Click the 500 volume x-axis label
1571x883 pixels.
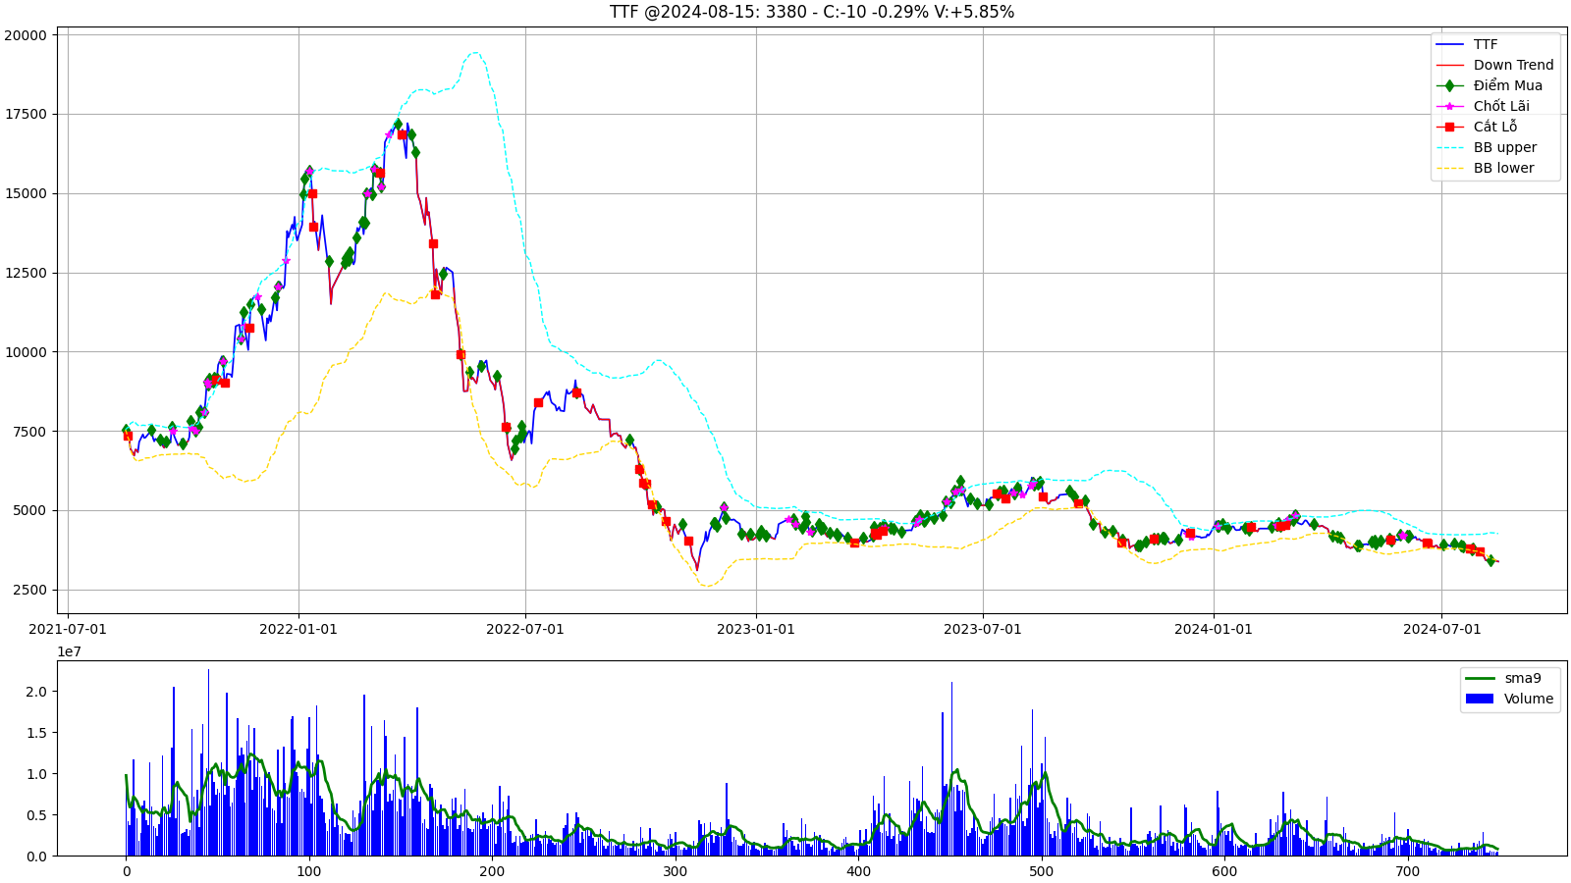click(x=1041, y=871)
